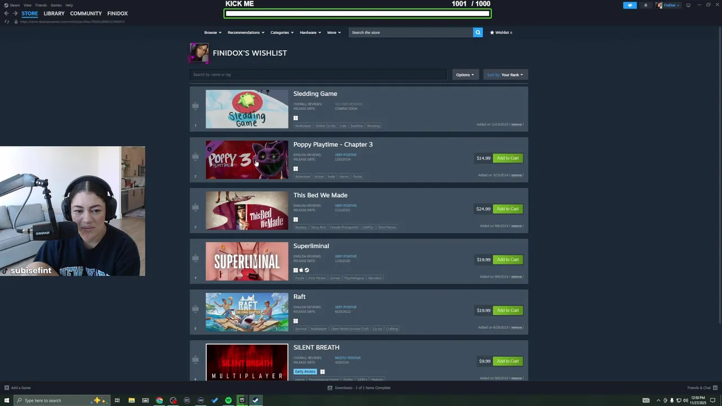722x406 pixels.
Task: Add Superliminal to cart
Action: coord(508,259)
